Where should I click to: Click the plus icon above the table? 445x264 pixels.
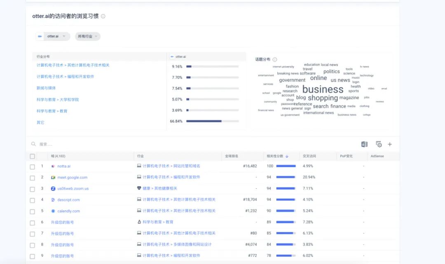coord(390,144)
